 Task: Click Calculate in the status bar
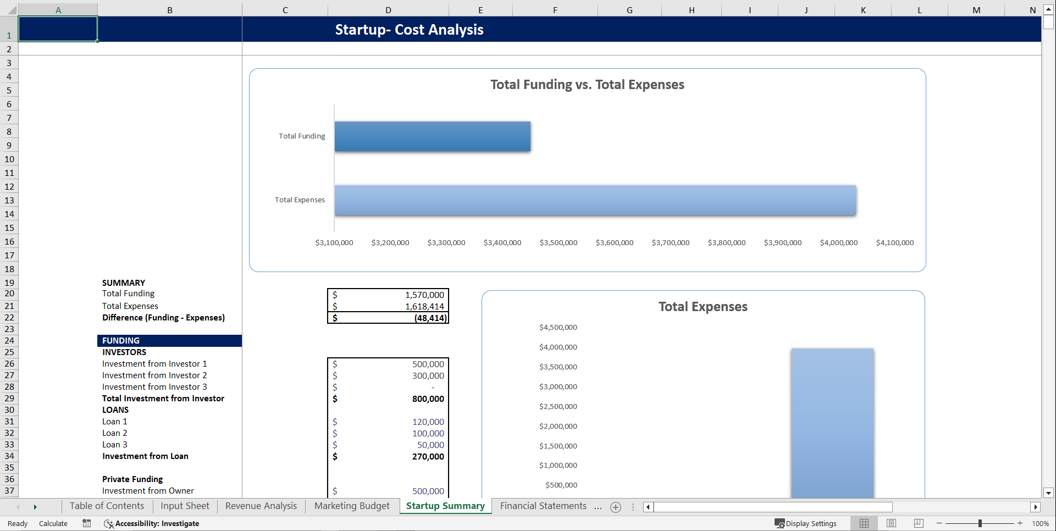[x=53, y=523]
